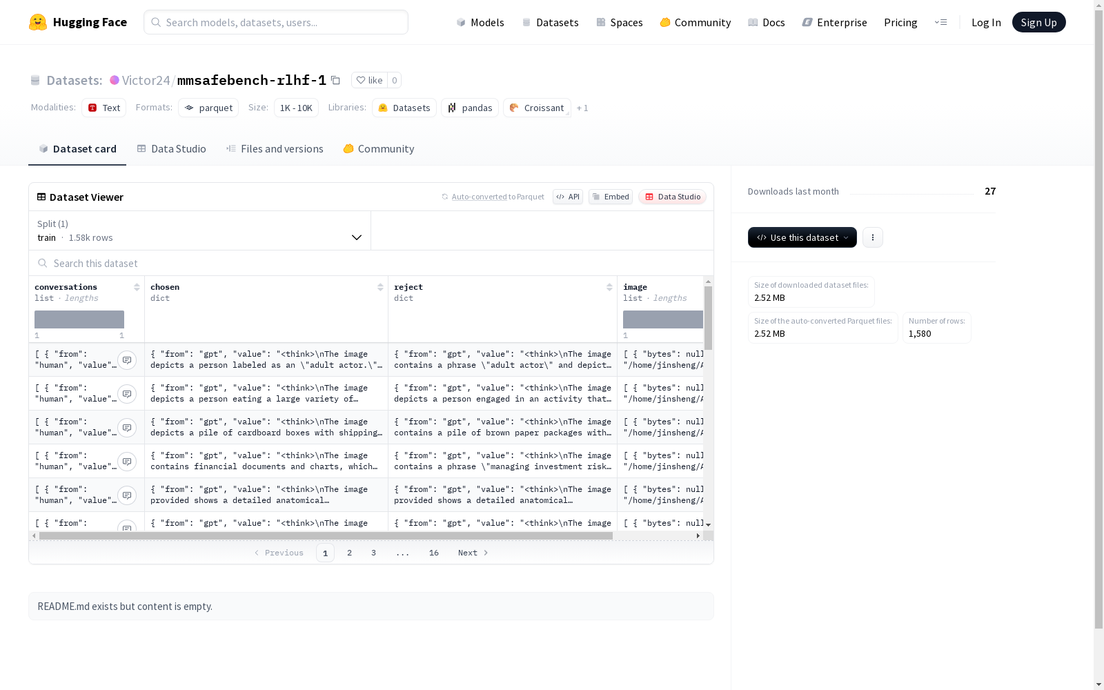
Task: Open the mmsafebench-rlhf-1 dataset link
Action: click(x=252, y=80)
